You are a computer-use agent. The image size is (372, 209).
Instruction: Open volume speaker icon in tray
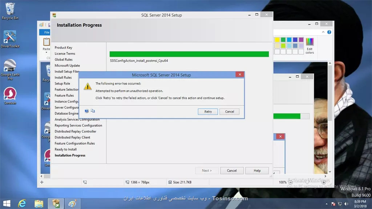coord(346,204)
